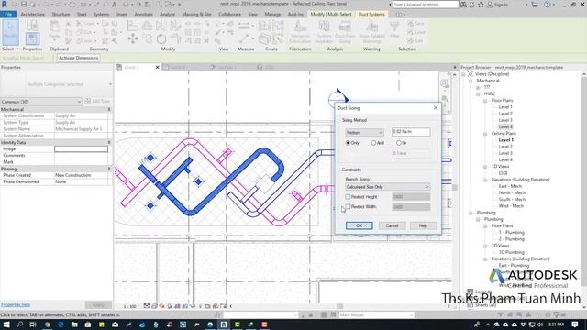The image size is (587, 330).
Task: Select the Only radio button
Action: click(348, 143)
